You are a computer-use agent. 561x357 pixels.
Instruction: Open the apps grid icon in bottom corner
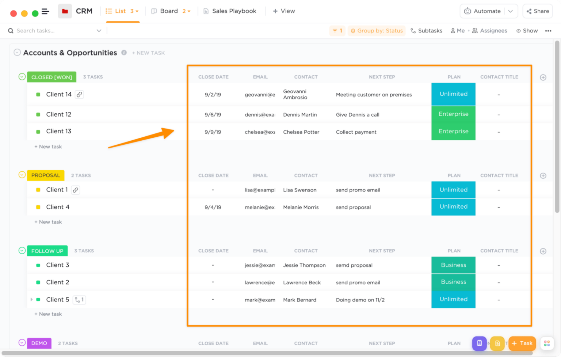547,343
